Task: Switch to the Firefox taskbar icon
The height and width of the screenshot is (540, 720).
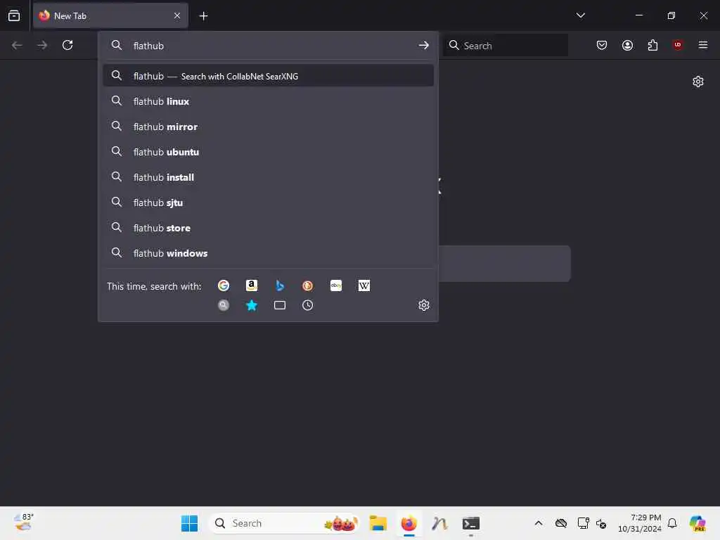Action: click(x=409, y=523)
